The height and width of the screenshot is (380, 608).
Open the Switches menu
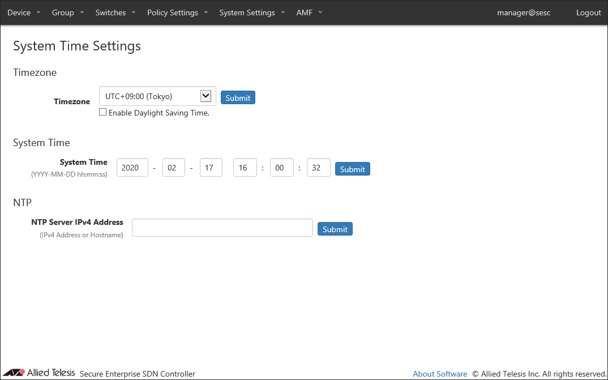115,12
